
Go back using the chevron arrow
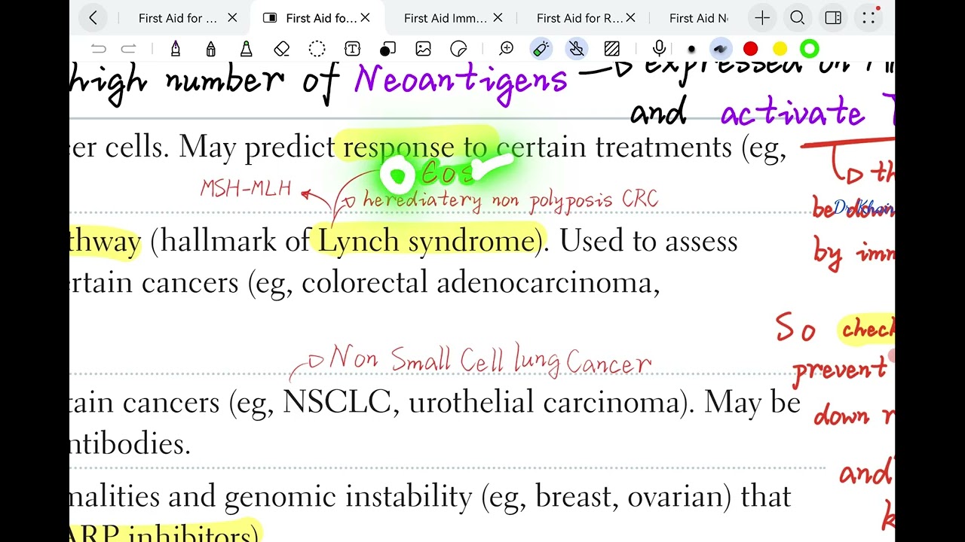click(x=93, y=18)
